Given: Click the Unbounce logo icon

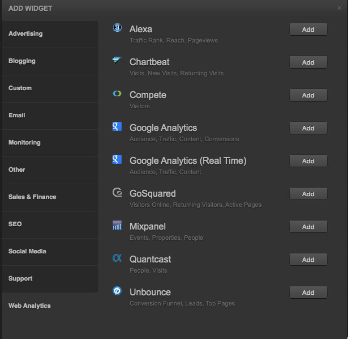Looking at the screenshot, I should [117, 291].
